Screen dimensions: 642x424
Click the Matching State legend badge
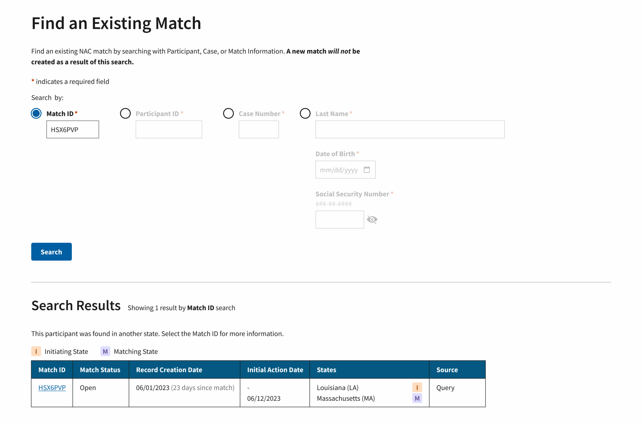pyautogui.click(x=105, y=352)
